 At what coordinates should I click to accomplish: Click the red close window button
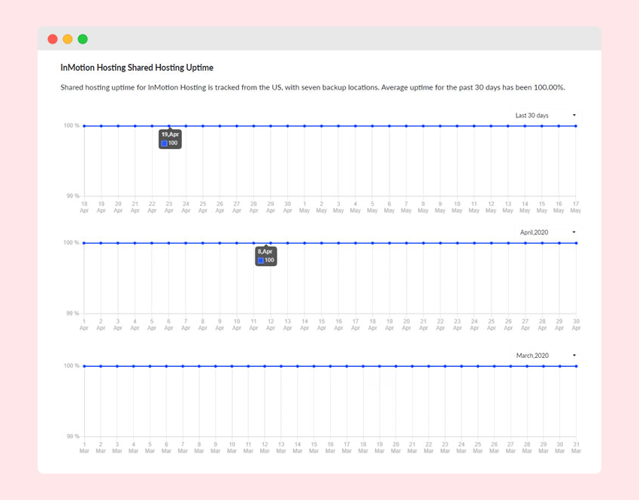[53, 39]
